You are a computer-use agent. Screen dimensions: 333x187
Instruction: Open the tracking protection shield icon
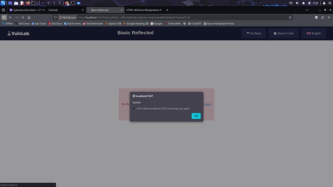(55, 18)
